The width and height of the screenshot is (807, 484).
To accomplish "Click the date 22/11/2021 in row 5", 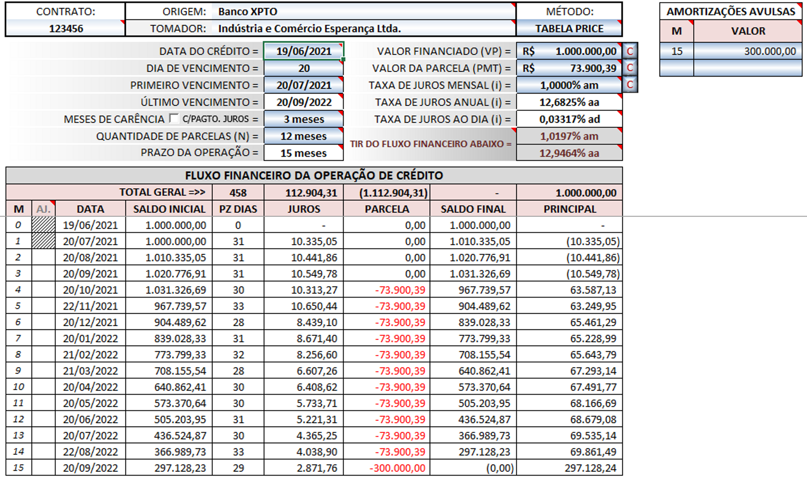I will [x=90, y=306].
